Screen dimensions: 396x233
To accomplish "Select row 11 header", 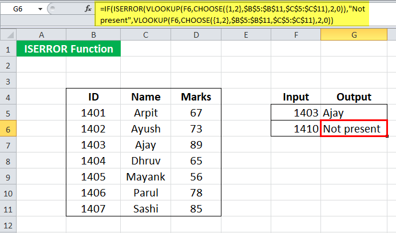I will coord(8,209).
